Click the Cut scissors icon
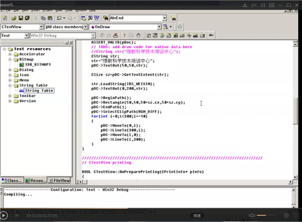The width and height of the screenshot is (302, 222). [36, 18]
